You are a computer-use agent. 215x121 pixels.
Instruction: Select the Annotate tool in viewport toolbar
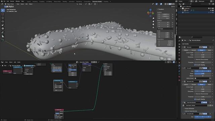(x=3, y=33)
